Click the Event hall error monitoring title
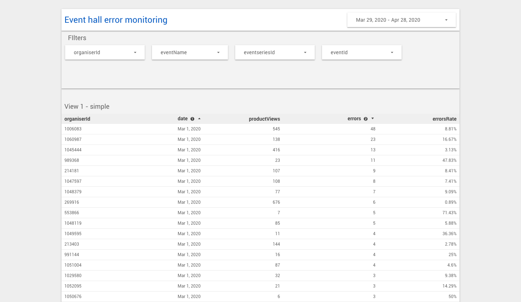The width and height of the screenshot is (521, 302). pyautogui.click(x=116, y=20)
